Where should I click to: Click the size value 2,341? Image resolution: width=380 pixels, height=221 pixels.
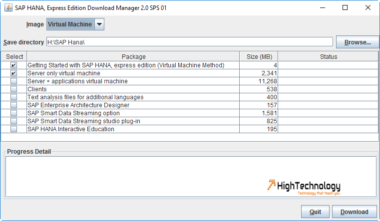point(269,73)
